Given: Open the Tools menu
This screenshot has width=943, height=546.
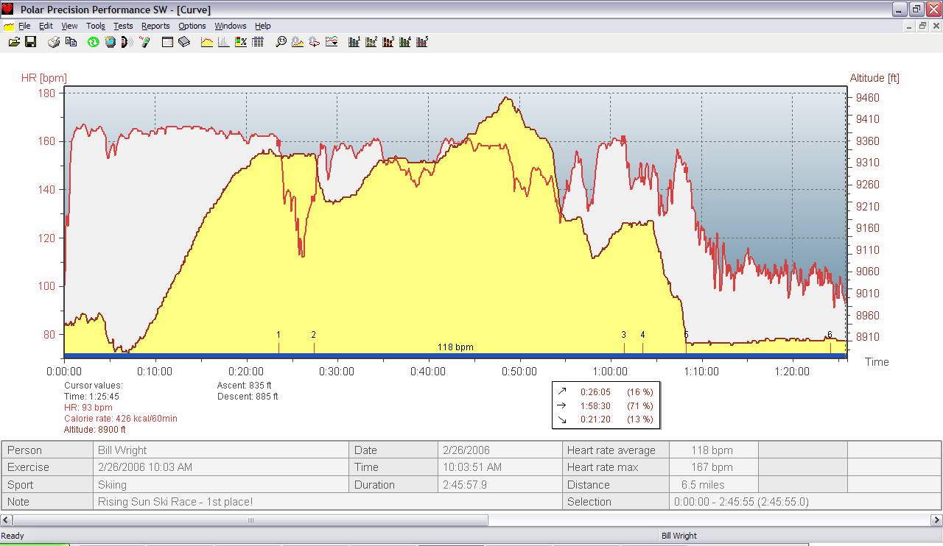Looking at the screenshot, I should [96, 26].
